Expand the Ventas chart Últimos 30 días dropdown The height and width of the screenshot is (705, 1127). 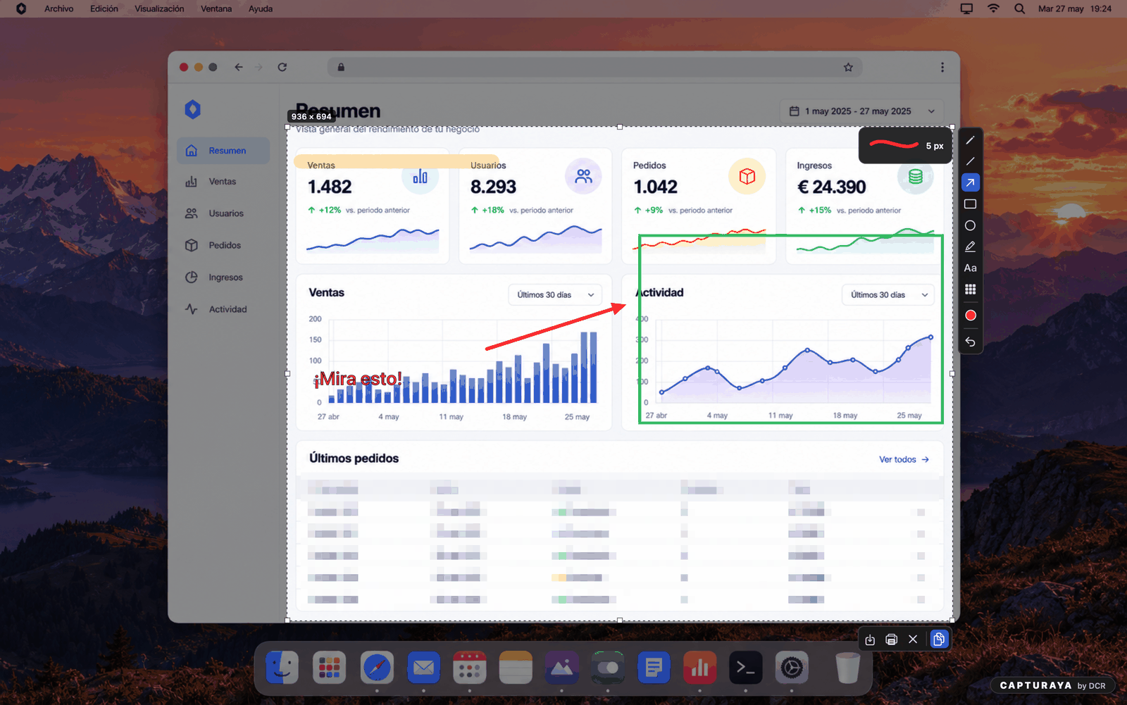(x=555, y=295)
